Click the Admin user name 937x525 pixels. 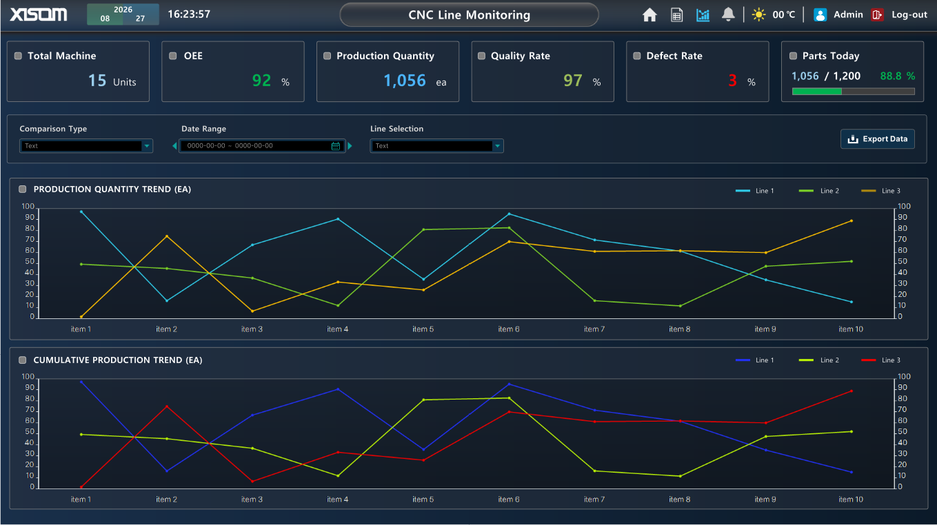pyautogui.click(x=848, y=14)
